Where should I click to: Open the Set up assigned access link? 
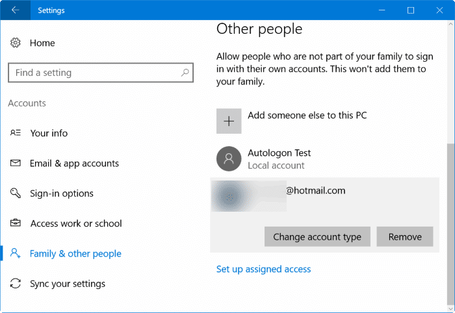point(263,269)
